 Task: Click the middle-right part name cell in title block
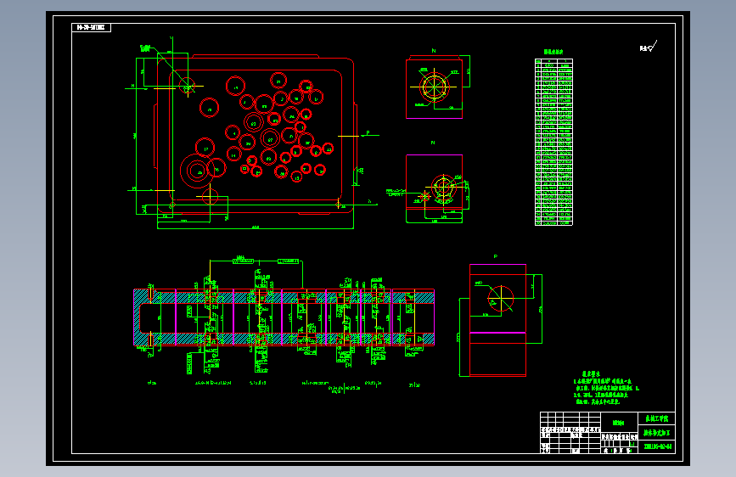tap(657, 432)
